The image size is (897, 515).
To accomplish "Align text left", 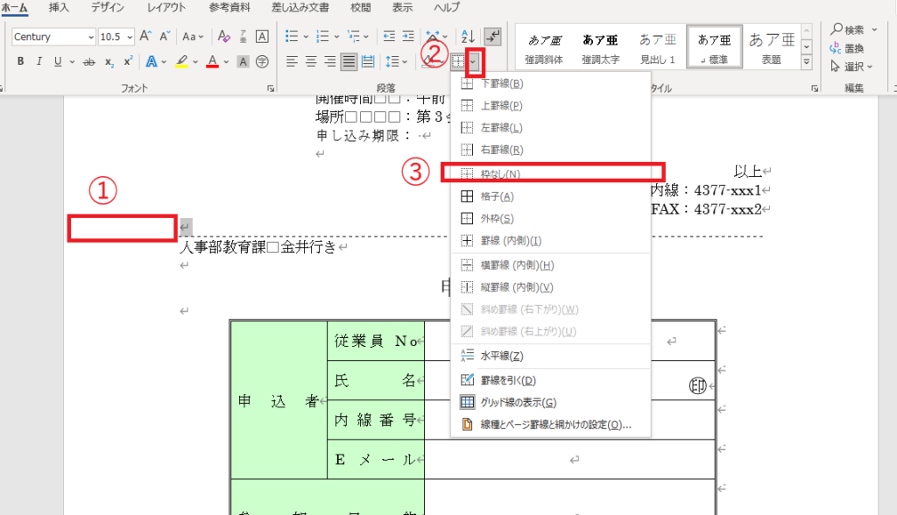I will click(x=292, y=62).
